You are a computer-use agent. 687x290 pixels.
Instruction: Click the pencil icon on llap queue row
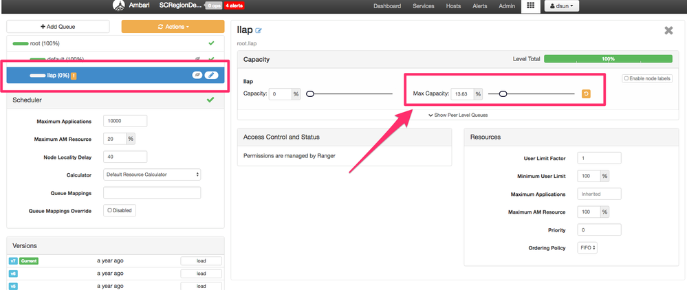[211, 76]
